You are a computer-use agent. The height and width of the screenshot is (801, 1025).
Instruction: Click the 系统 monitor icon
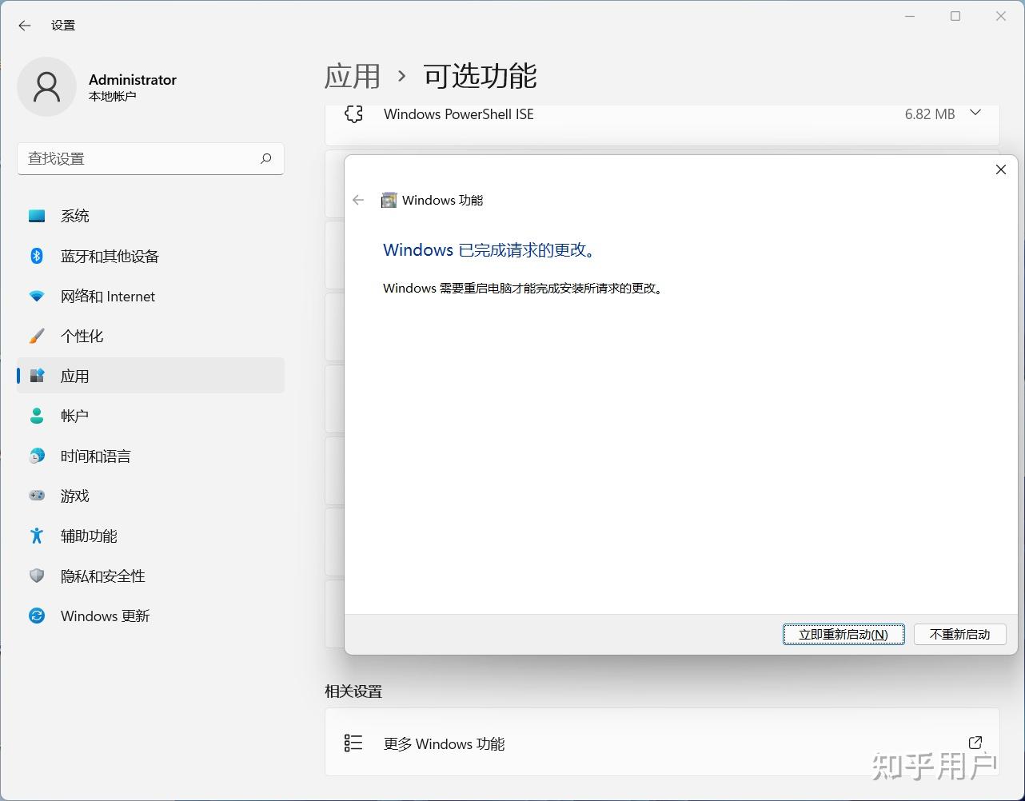37,216
